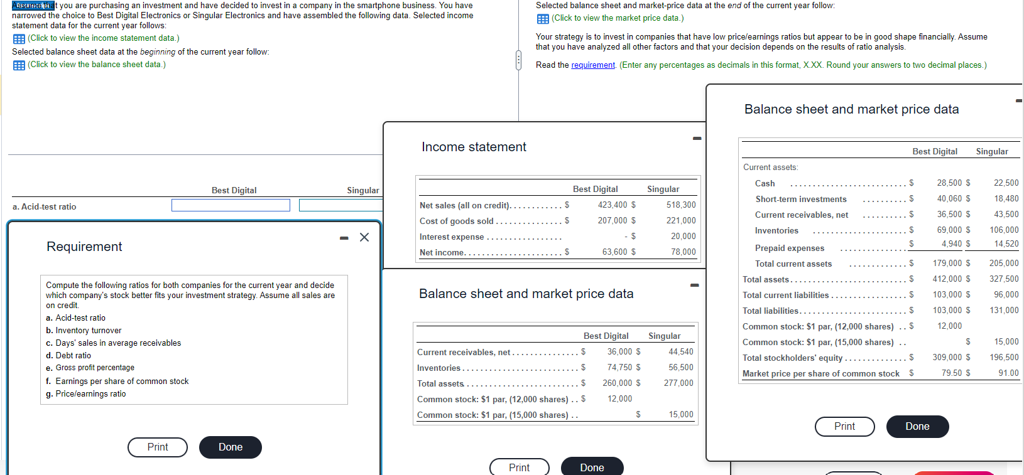Click Done below the 260,000 total assets table
The width and height of the screenshot is (1024, 475).
(x=592, y=467)
